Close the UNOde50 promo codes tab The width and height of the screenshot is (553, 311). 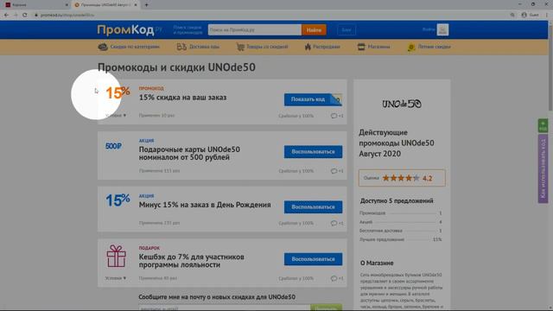point(136,5)
